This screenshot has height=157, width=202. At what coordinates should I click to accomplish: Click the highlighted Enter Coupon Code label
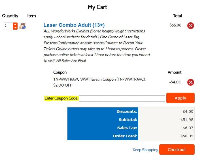click(61, 98)
